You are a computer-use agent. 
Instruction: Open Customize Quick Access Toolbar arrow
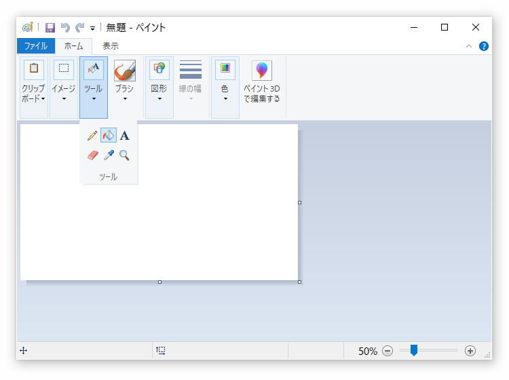pyautogui.click(x=92, y=28)
